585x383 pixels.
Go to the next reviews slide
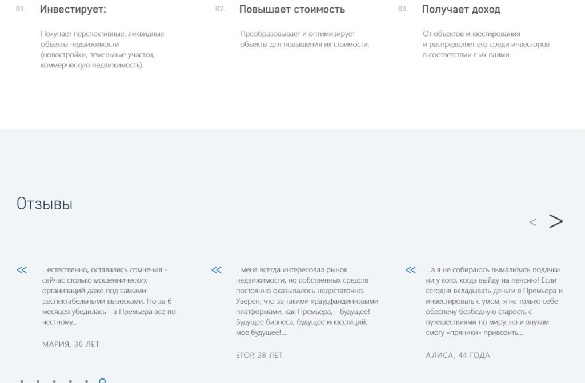555,221
